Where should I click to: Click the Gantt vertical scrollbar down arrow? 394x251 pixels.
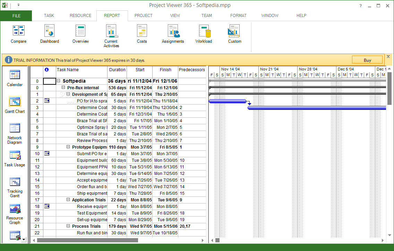[x=389, y=235]
